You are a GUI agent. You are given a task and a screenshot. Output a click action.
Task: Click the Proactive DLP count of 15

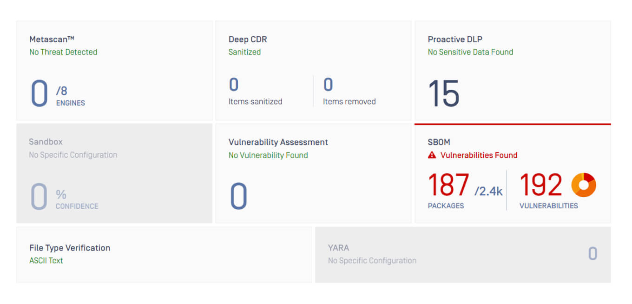(444, 94)
